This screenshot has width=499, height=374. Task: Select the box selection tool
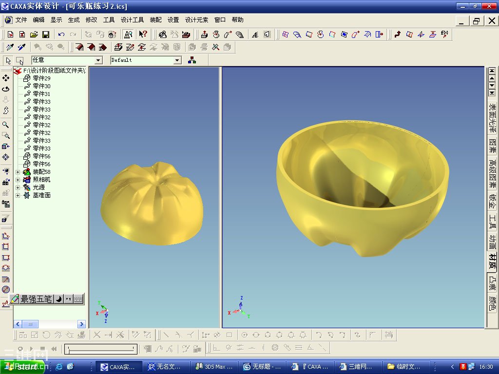pyautogui.click(x=19, y=60)
